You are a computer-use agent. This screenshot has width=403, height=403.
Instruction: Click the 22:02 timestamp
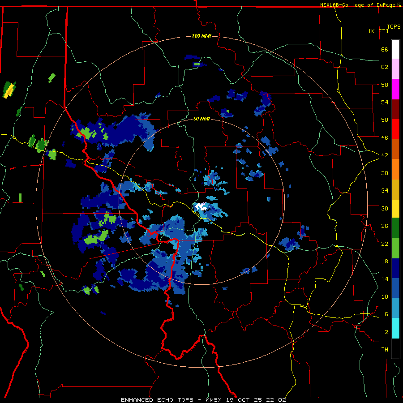tap(275, 400)
